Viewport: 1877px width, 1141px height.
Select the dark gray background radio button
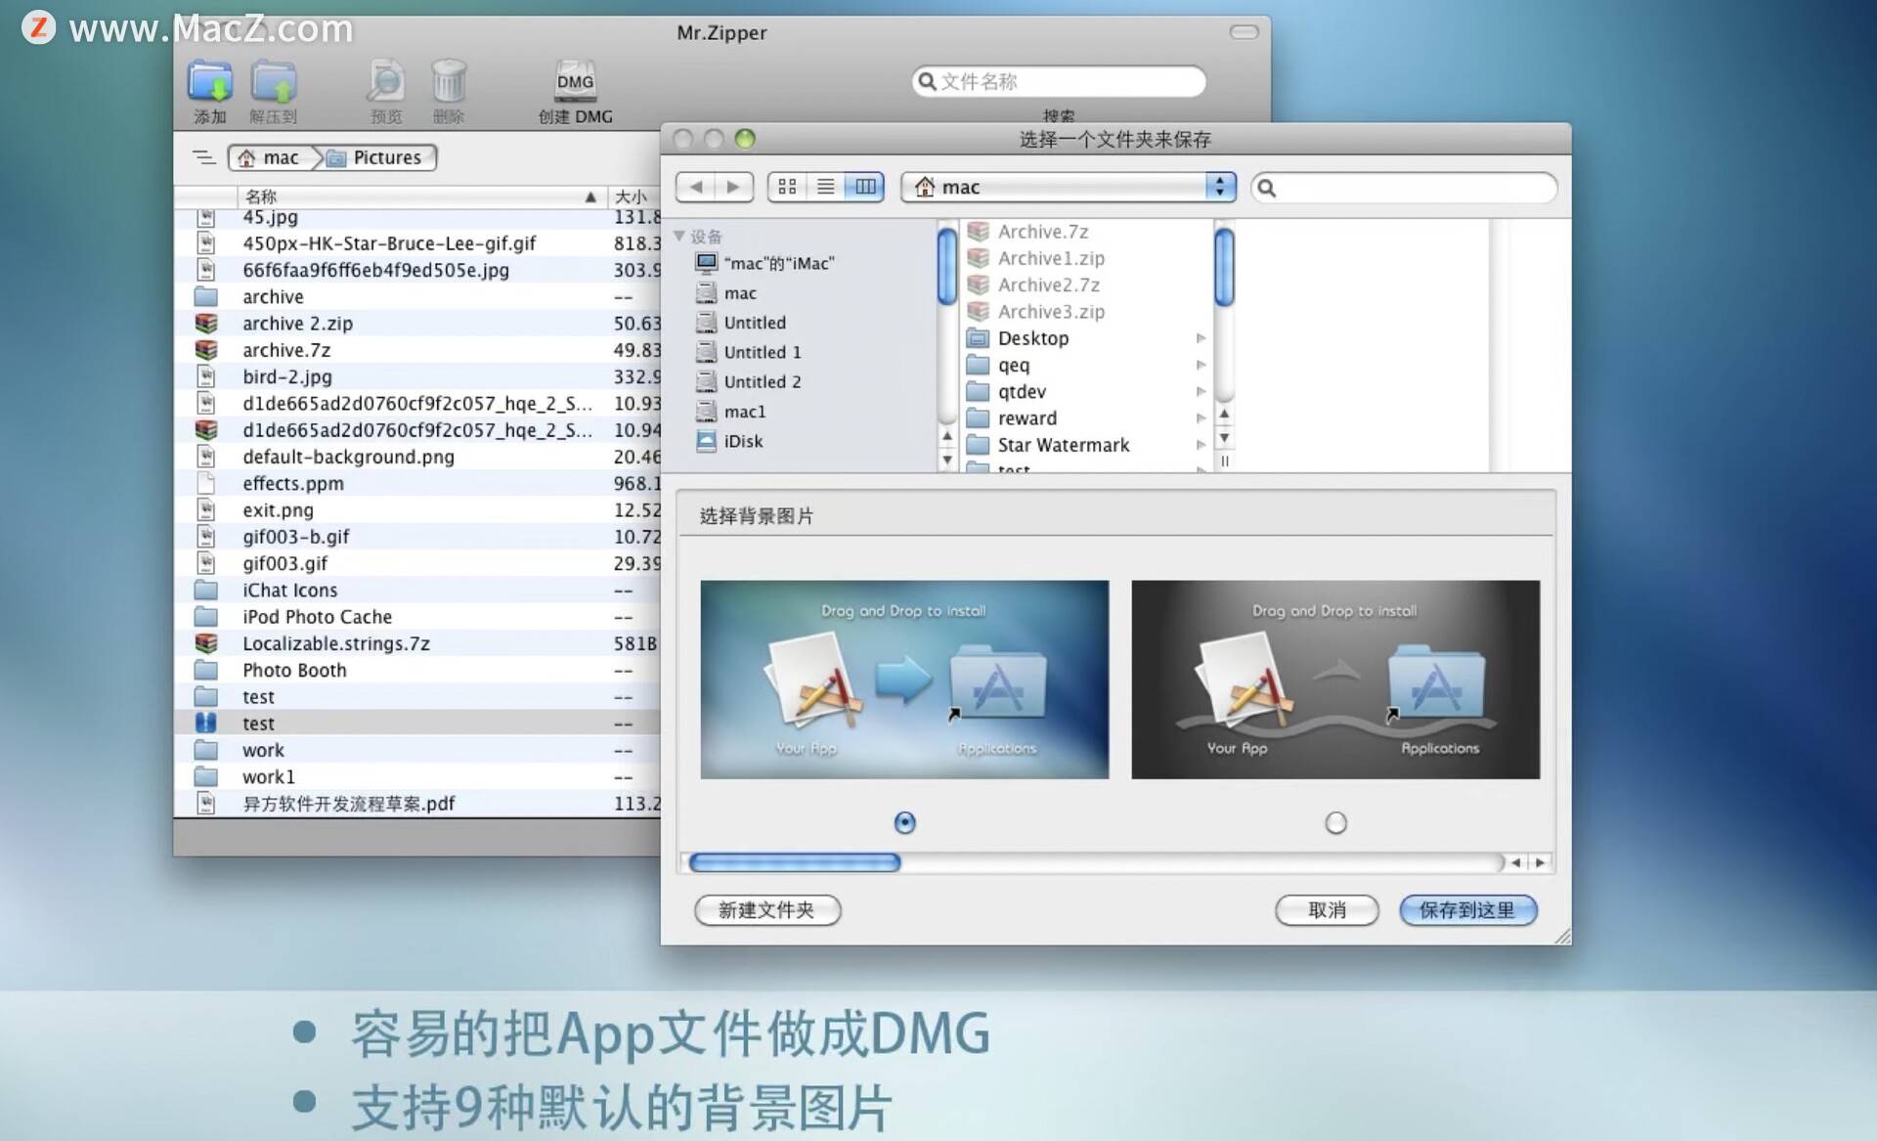[x=1335, y=823]
